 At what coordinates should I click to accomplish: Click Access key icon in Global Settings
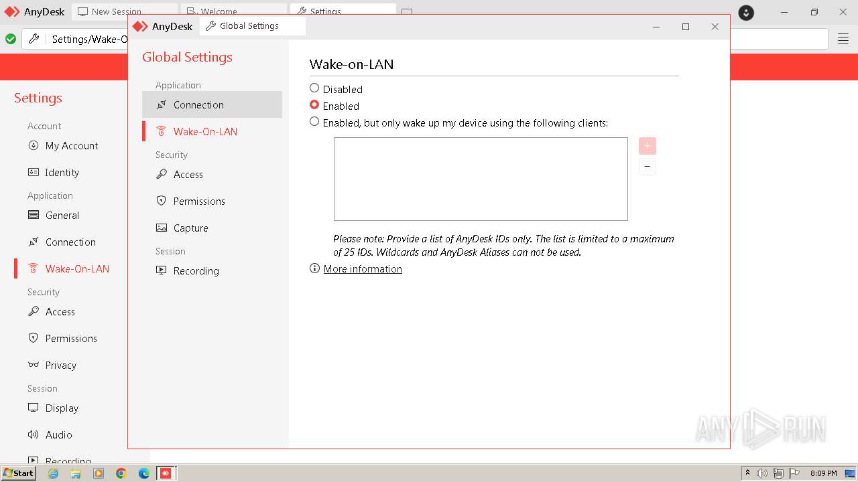point(162,174)
